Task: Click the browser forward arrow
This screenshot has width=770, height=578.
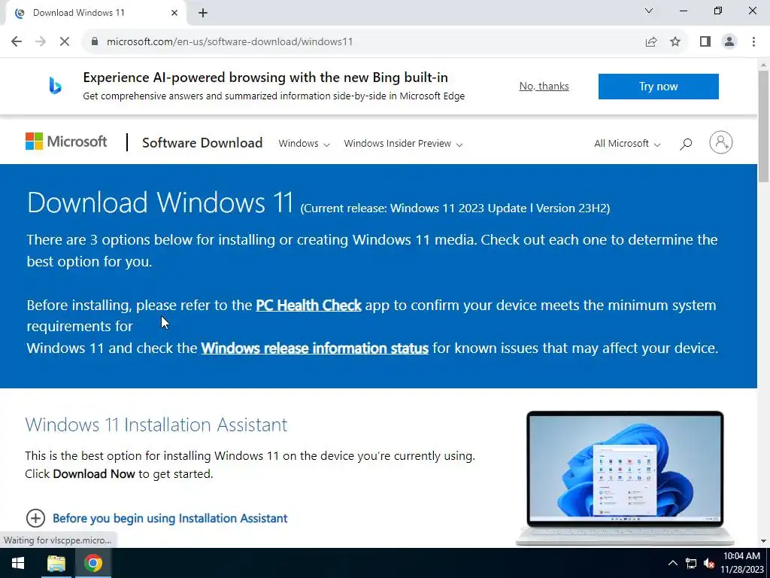Action: (x=41, y=42)
